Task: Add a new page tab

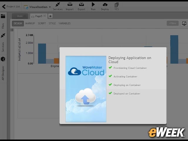Action: [x=50, y=16]
